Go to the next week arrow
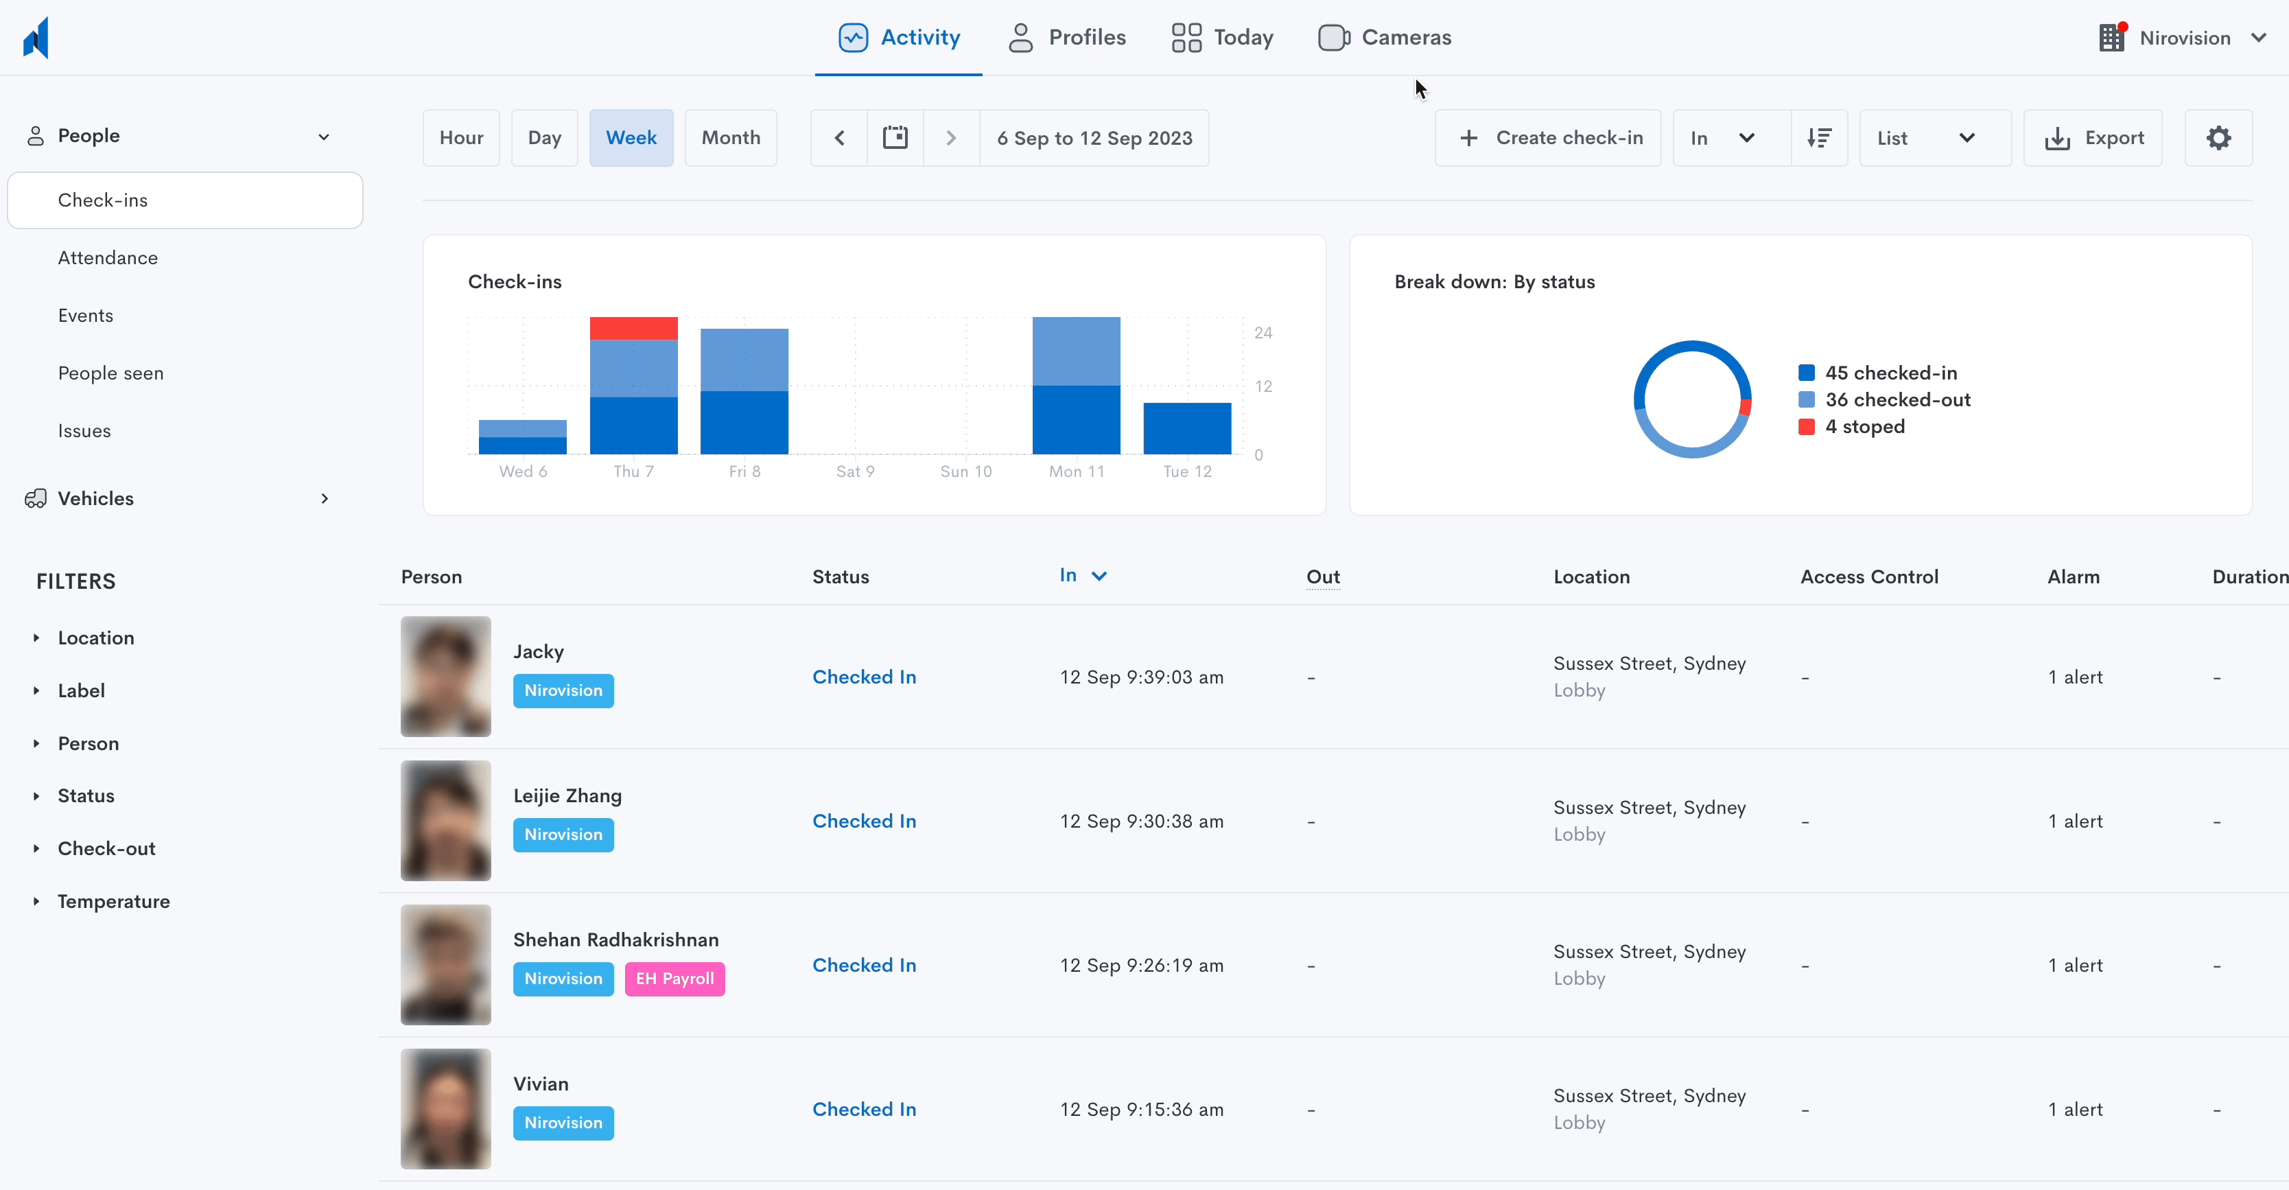 (951, 138)
